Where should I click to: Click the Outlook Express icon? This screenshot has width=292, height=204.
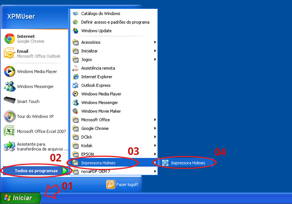(75, 85)
